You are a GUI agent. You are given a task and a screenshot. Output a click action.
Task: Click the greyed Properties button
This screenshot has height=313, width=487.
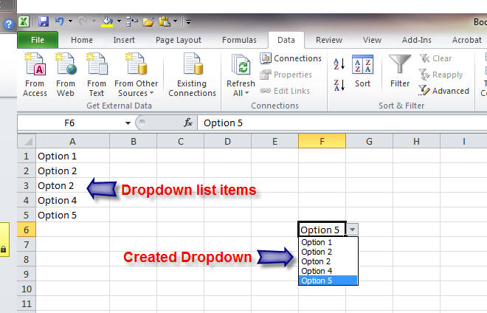coord(286,75)
